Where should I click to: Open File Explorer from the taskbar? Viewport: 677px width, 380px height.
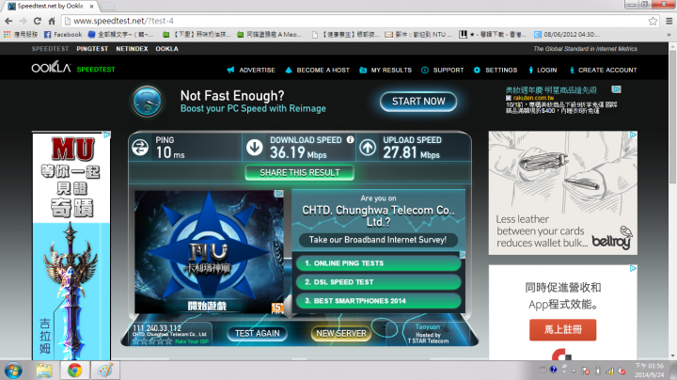[x=44, y=371]
